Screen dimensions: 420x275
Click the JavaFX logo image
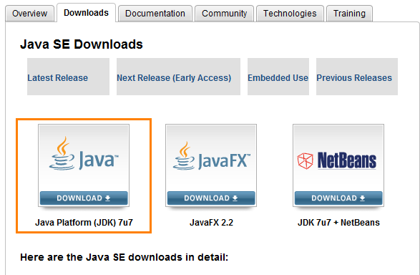[211, 155]
